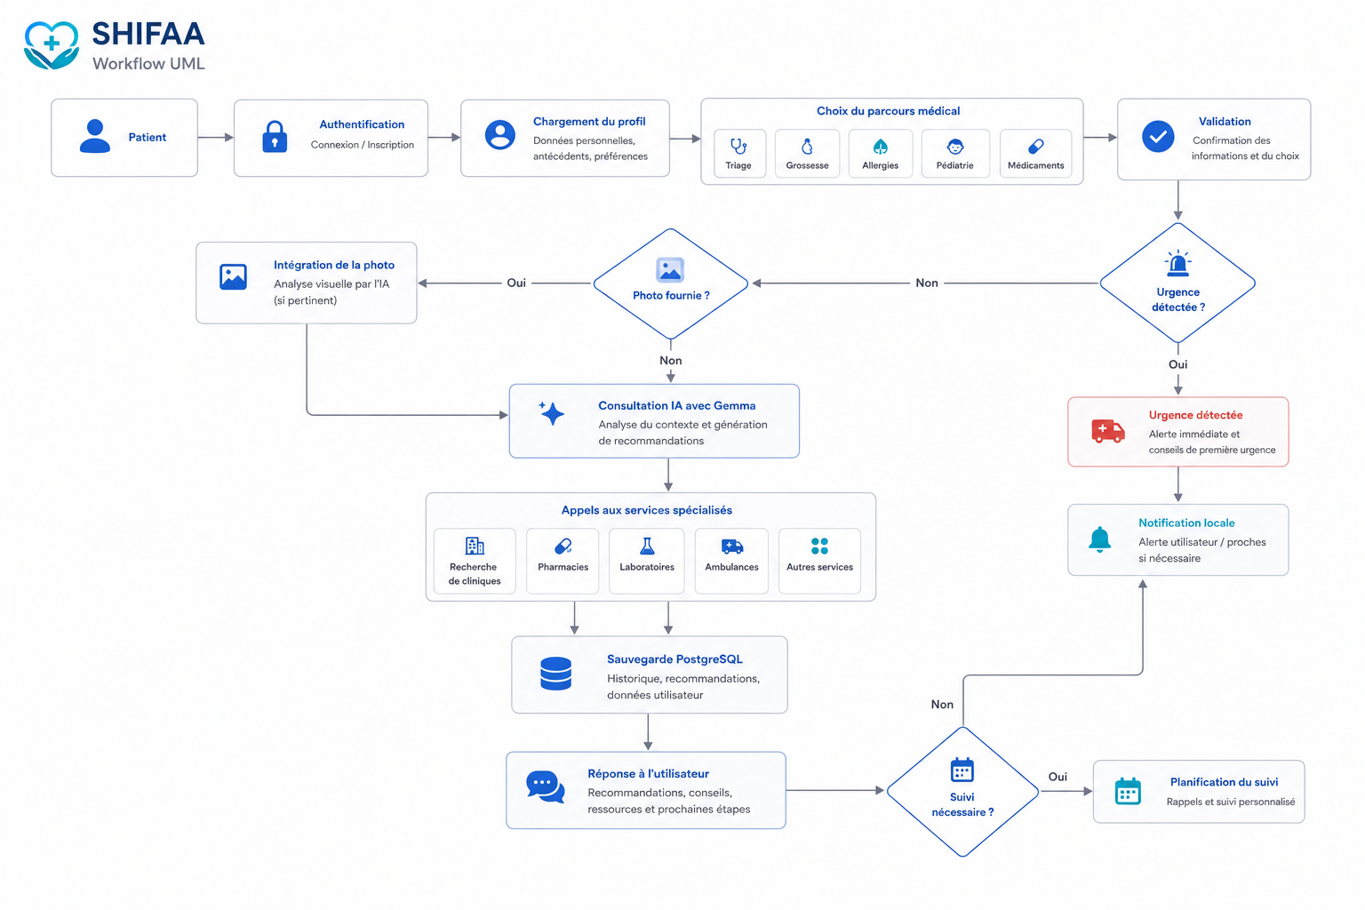Click the Validation checkmark icon
Image resolution: width=1365 pixels, height=910 pixels.
coord(1158,136)
